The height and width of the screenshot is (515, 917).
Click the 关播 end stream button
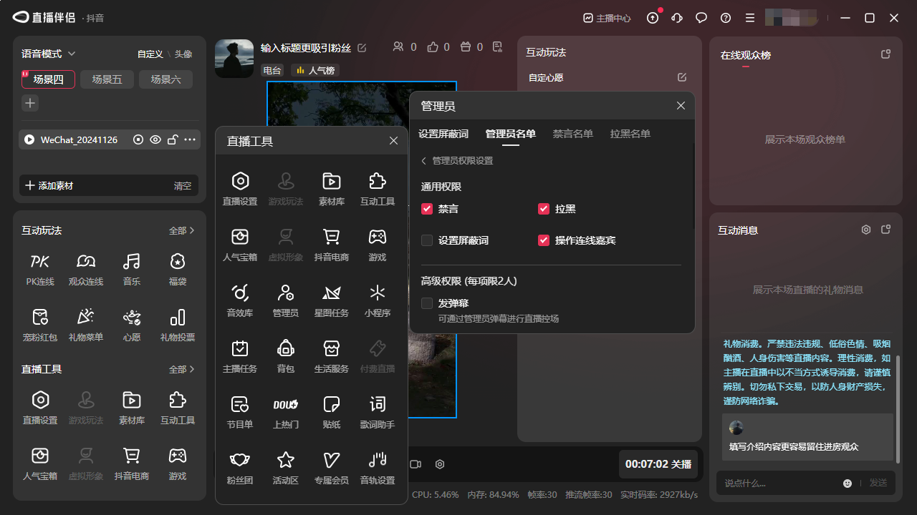(x=658, y=464)
